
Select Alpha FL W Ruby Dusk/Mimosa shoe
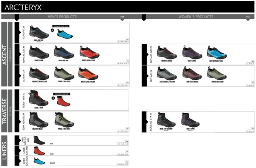[192, 73]
